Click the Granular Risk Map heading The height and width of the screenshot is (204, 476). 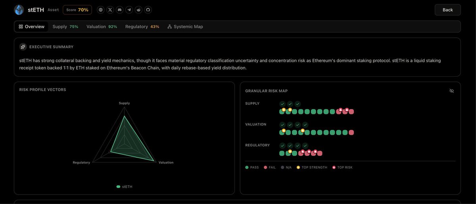[266, 91]
